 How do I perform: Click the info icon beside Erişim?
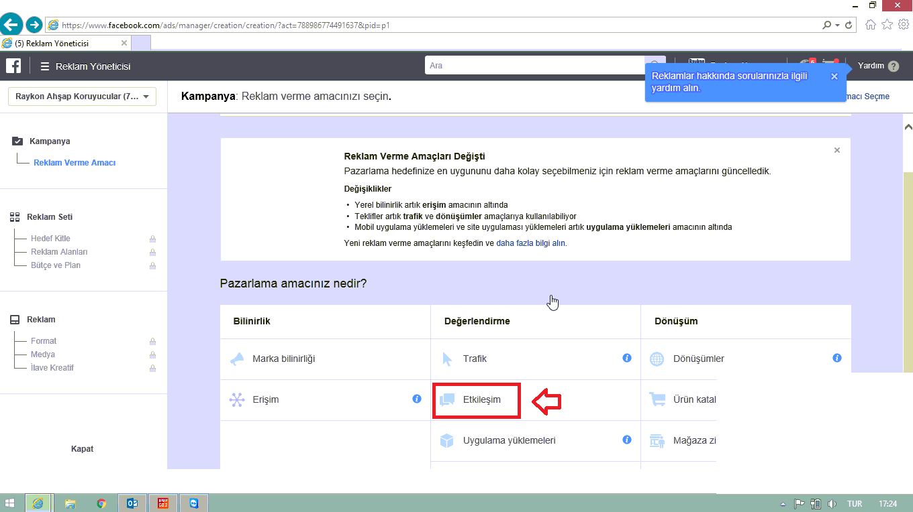click(417, 399)
